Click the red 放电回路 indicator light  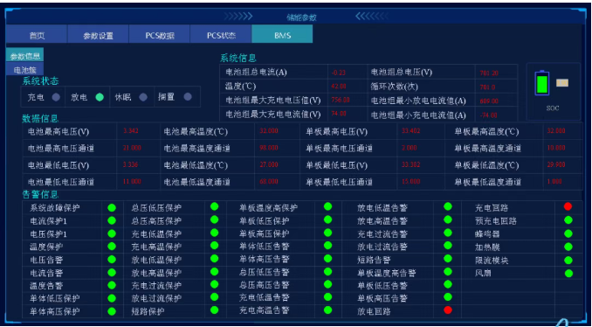(x=448, y=310)
